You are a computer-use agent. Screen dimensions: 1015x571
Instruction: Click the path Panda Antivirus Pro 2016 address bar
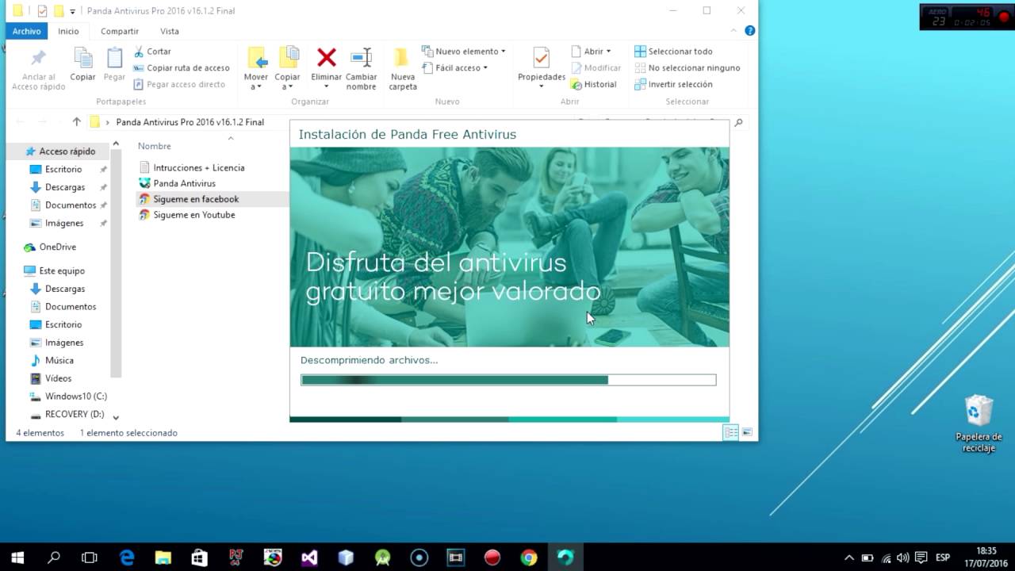click(190, 122)
